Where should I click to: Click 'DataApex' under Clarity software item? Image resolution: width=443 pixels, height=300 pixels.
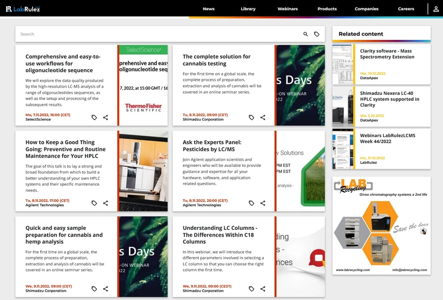click(x=369, y=78)
